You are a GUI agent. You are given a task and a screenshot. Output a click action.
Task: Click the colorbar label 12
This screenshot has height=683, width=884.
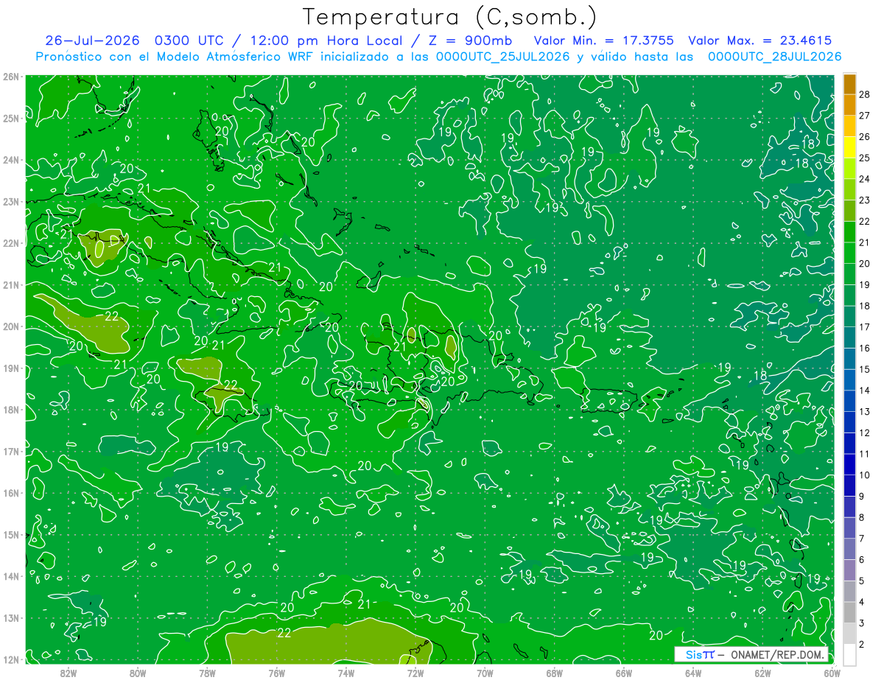click(x=865, y=432)
